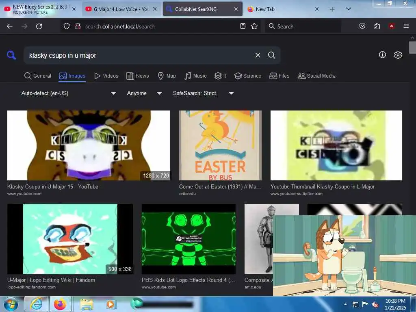Image resolution: width=416 pixels, height=312 pixels.
Task: Expand the Auto-detect (en-US) language dropdown
Action: [x=69, y=93]
